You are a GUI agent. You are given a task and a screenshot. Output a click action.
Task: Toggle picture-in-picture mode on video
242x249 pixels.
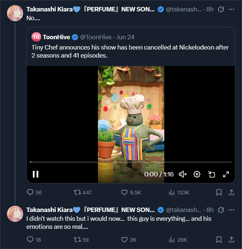(x=212, y=174)
